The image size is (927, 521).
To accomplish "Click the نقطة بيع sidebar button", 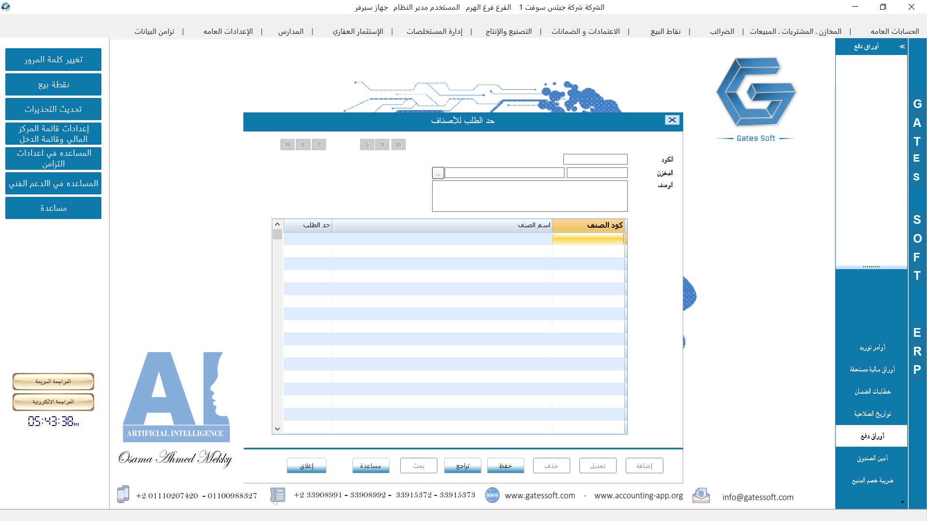I will (x=53, y=84).
